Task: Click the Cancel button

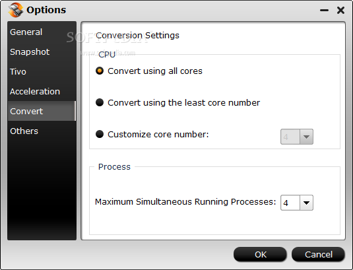Action: 318,254
